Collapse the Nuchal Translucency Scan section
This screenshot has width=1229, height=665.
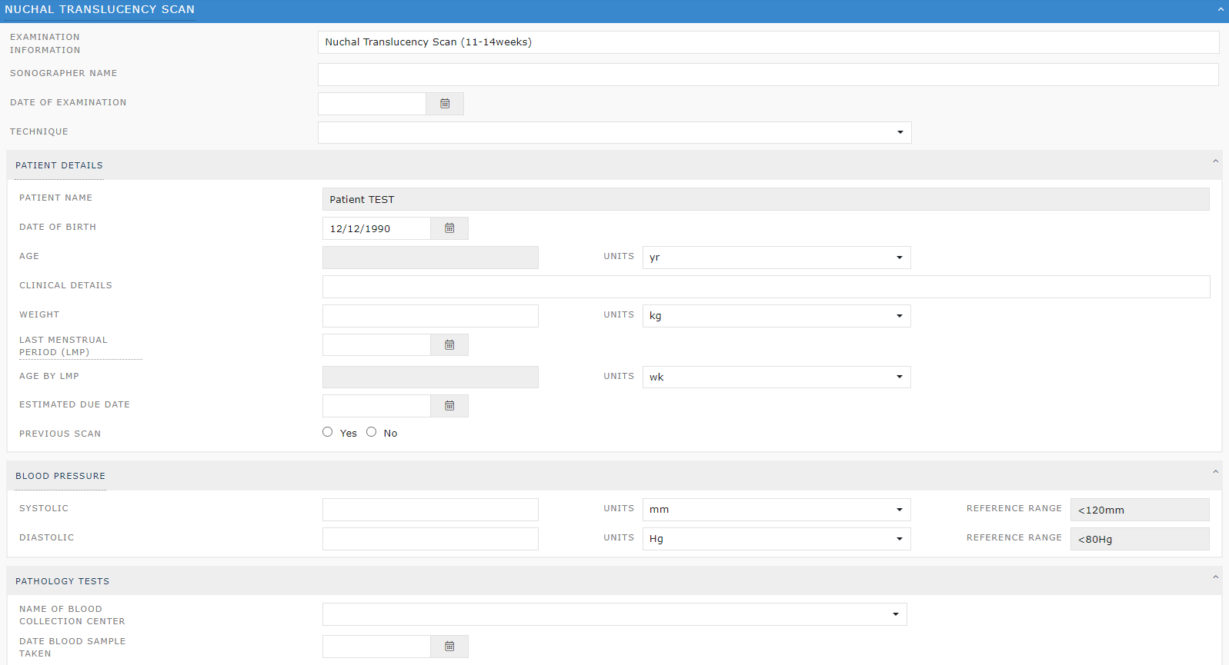(1221, 9)
